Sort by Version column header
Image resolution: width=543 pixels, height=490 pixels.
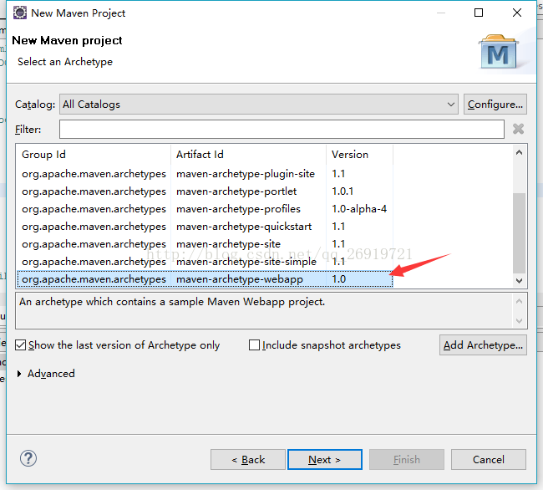(359, 154)
